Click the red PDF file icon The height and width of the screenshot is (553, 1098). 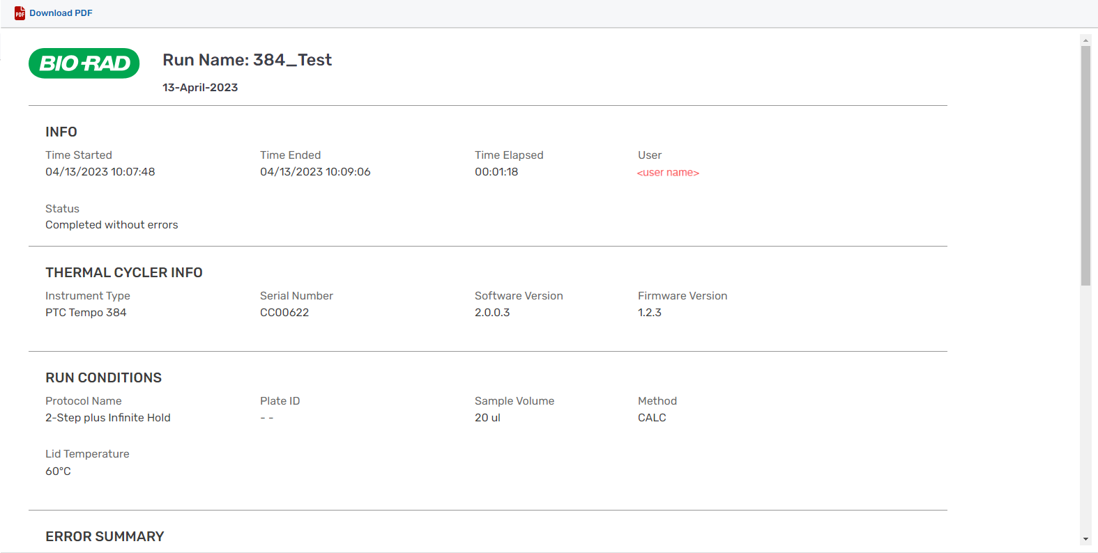20,13
